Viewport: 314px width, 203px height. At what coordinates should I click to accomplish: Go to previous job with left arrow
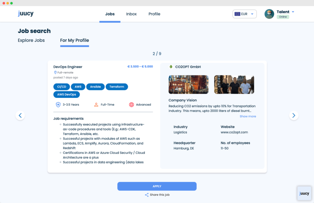[x=20, y=115]
